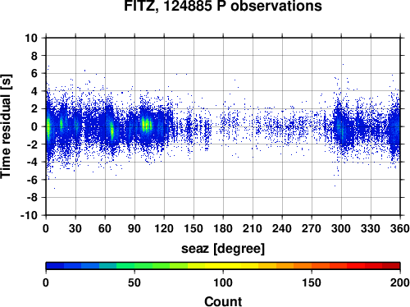Click the data cluster near 300 degrees
The image size is (410, 307).
pos(342,127)
